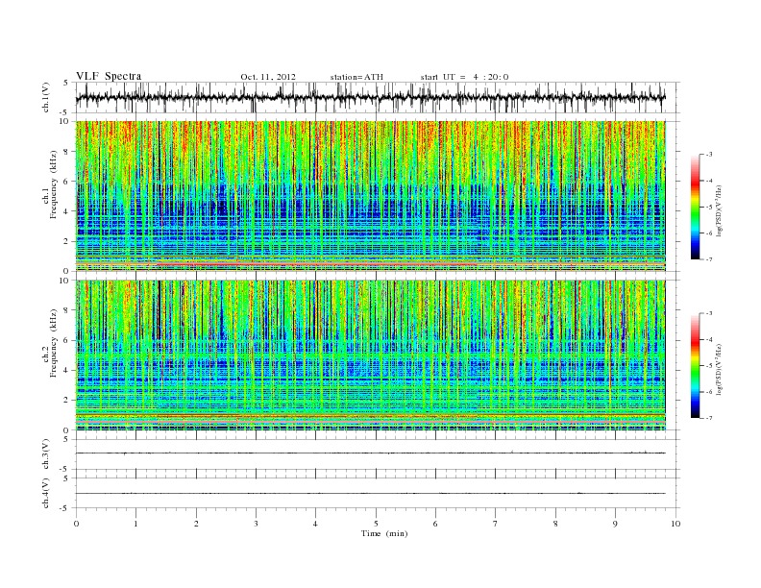Click the ch.1 spectrogram plot

[x=370, y=196]
